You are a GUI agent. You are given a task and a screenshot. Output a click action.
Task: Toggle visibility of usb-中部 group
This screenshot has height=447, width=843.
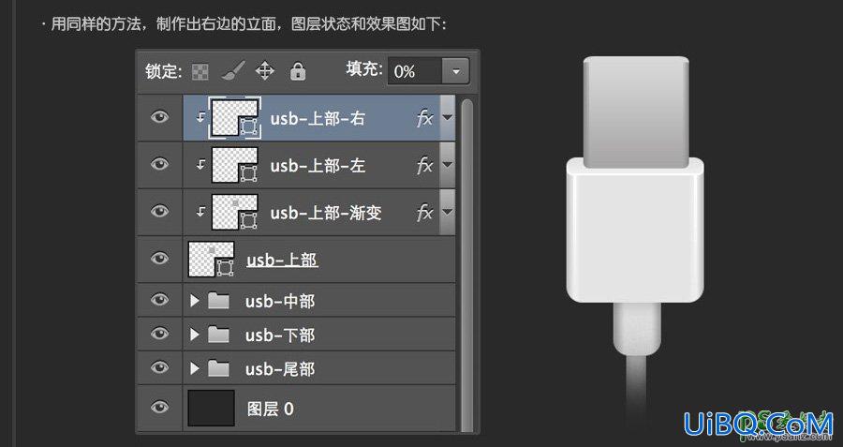(159, 300)
